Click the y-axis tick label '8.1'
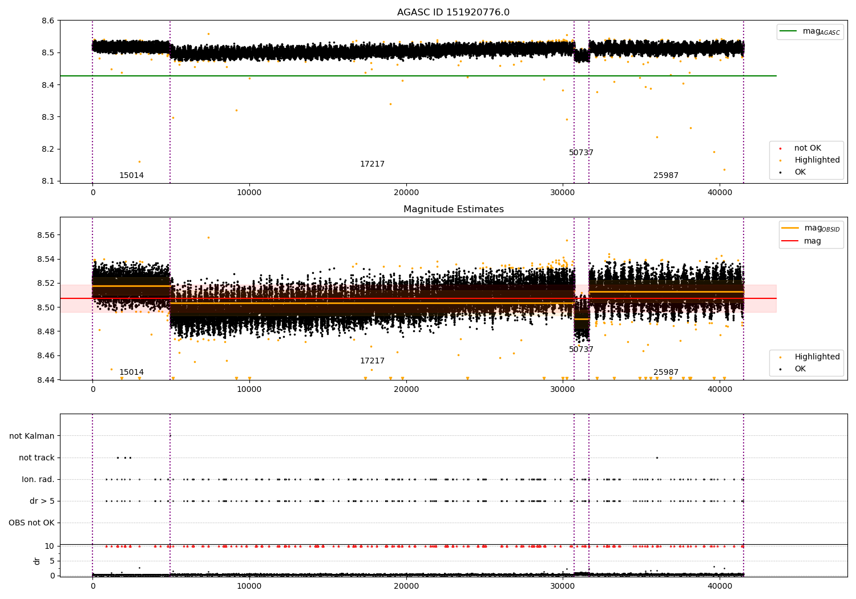 (x=48, y=181)
